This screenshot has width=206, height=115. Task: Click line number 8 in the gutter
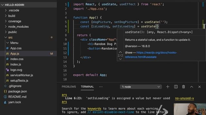[x=66, y=35]
